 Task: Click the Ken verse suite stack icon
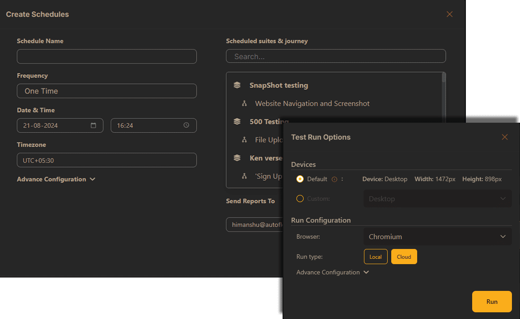(237, 158)
